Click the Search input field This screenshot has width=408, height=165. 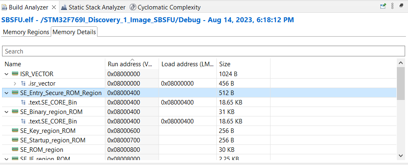(203, 51)
